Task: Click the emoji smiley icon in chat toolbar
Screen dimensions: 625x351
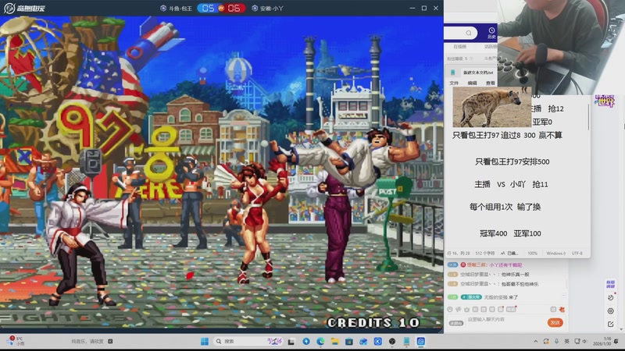Action: point(450,309)
